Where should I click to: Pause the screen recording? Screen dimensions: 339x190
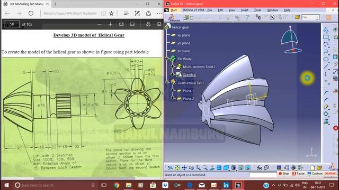coord(298,174)
